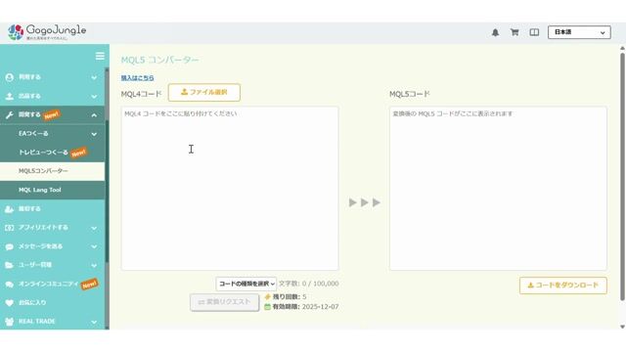Viewport: 626px width, 352px height.
Task: Open the EAつくーる menu item
Action: tap(52, 134)
